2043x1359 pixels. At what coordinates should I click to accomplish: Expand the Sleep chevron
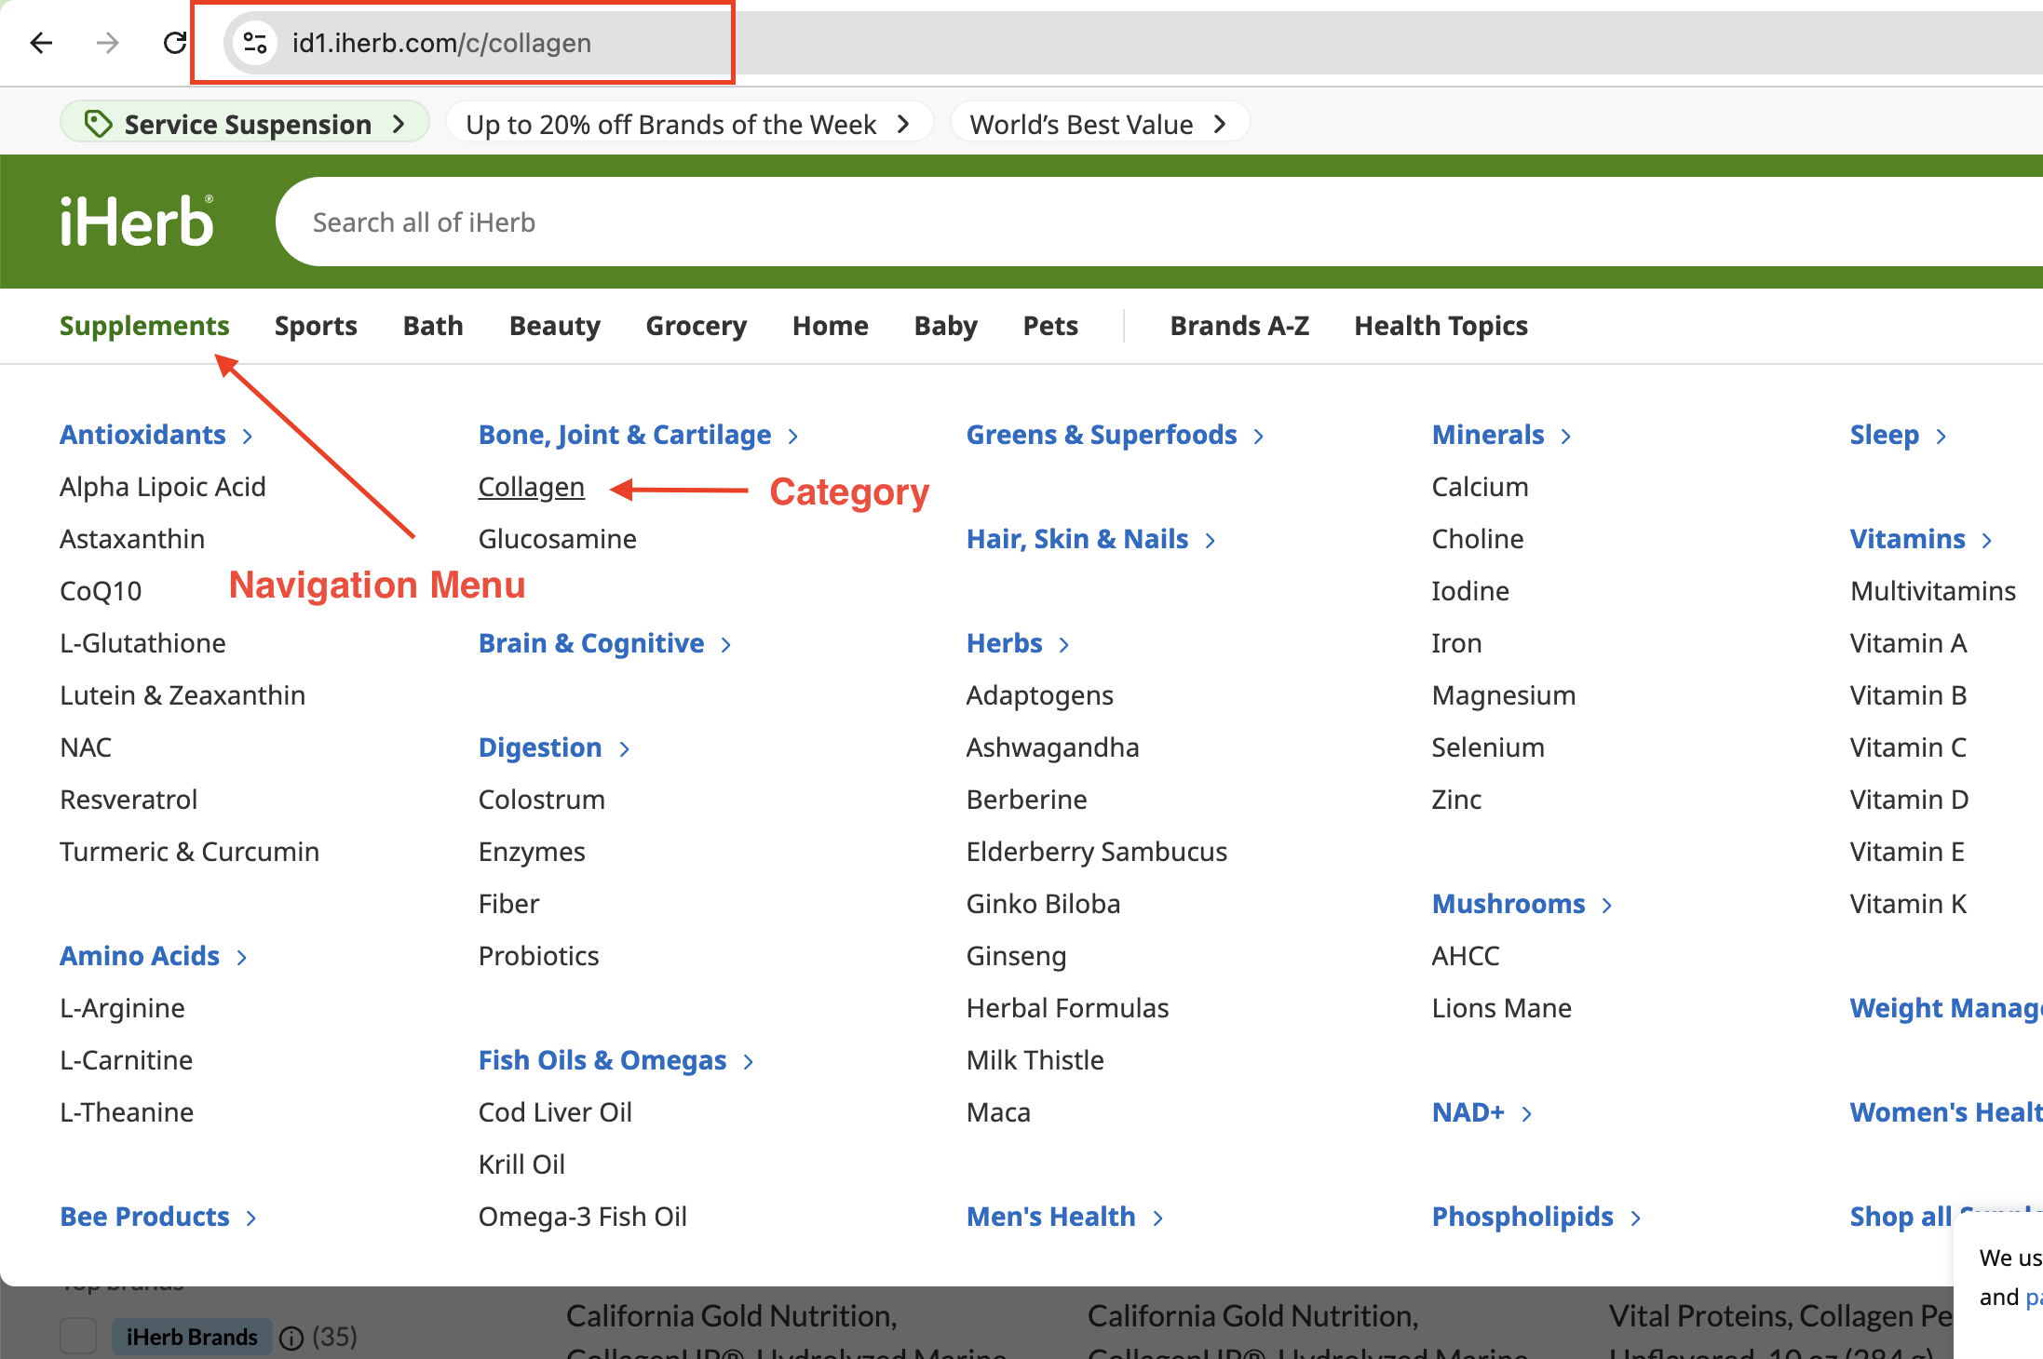[x=1942, y=436]
